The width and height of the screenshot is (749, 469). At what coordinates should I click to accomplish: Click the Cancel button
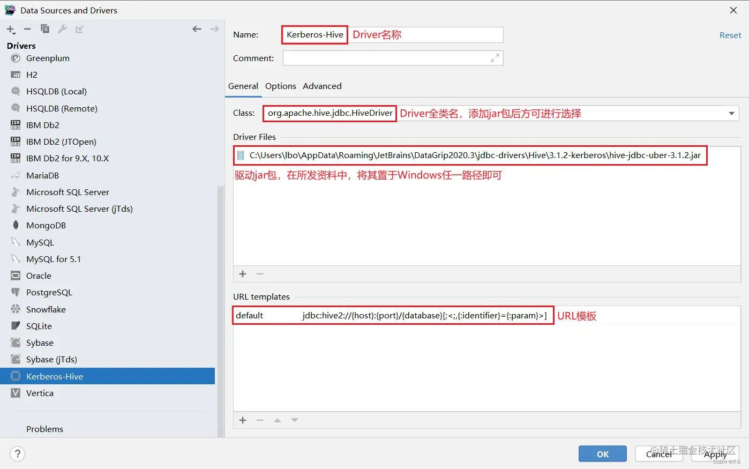pos(659,454)
